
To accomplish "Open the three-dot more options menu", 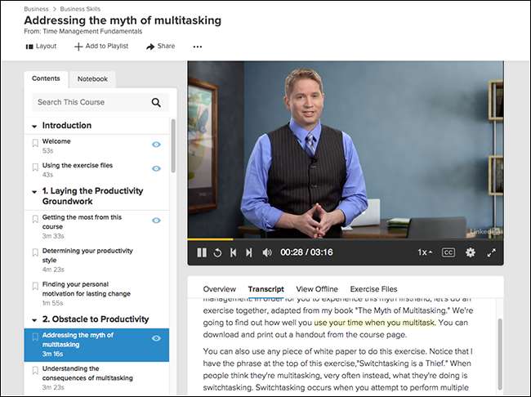I will point(198,47).
